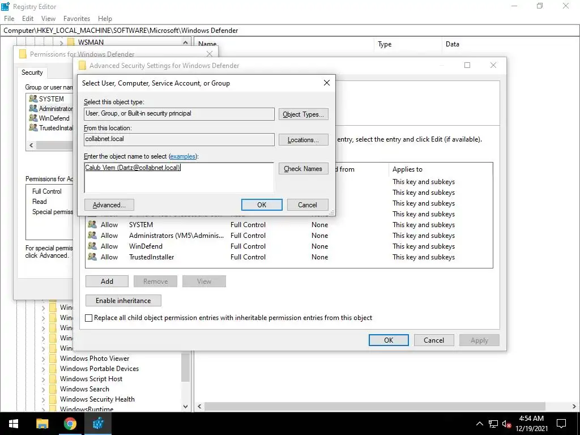Click the horizontal scrollbar of values pane
The image size is (580, 435).
[x=374, y=406]
